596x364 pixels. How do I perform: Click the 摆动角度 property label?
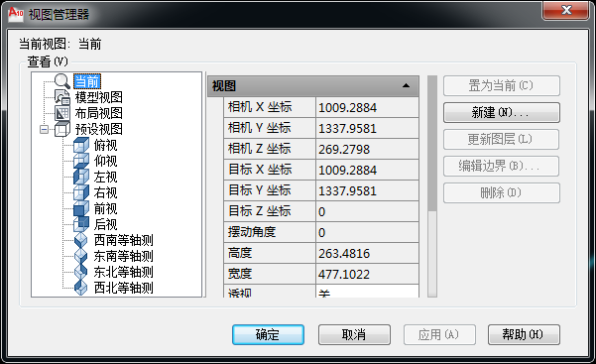click(x=270, y=232)
